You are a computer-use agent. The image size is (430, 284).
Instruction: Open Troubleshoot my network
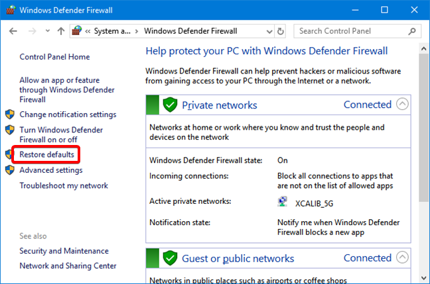(64, 186)
